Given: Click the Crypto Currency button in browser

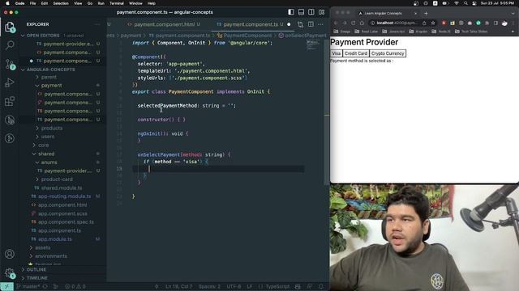Looking at the screenshot, I should (x=388, y=53).
